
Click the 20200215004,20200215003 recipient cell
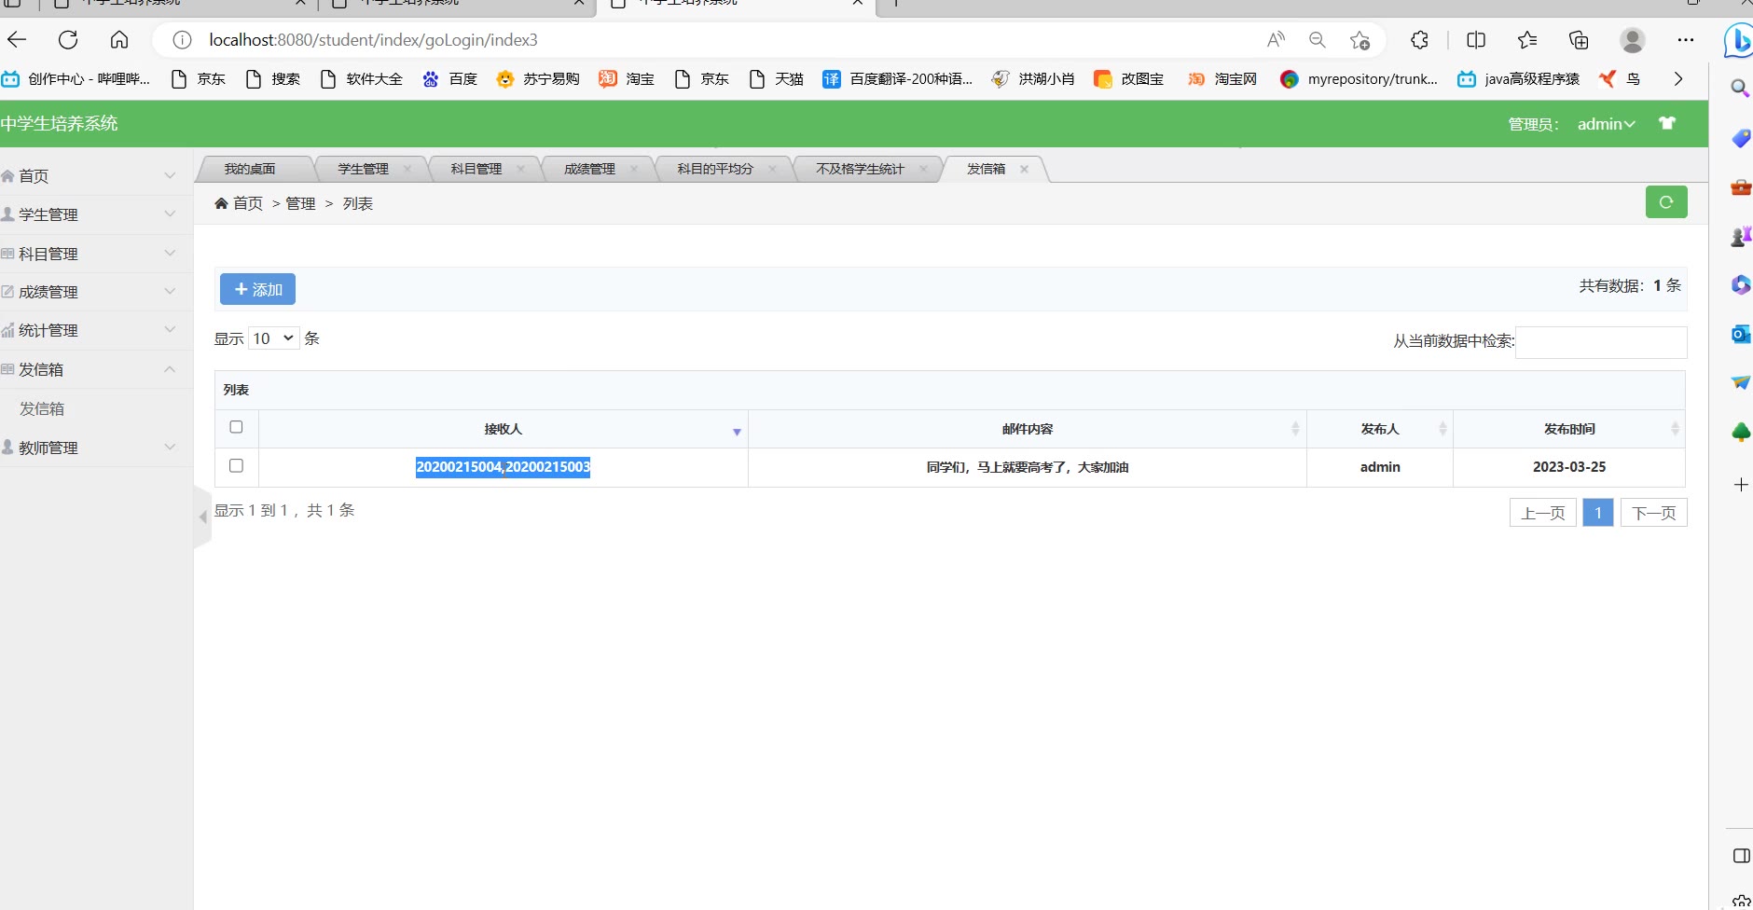(x=503, y=467)
